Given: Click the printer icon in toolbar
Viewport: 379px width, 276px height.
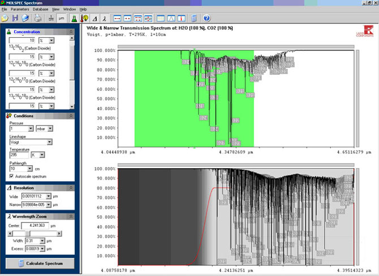Looking at the screenshot, I should 37,18.
